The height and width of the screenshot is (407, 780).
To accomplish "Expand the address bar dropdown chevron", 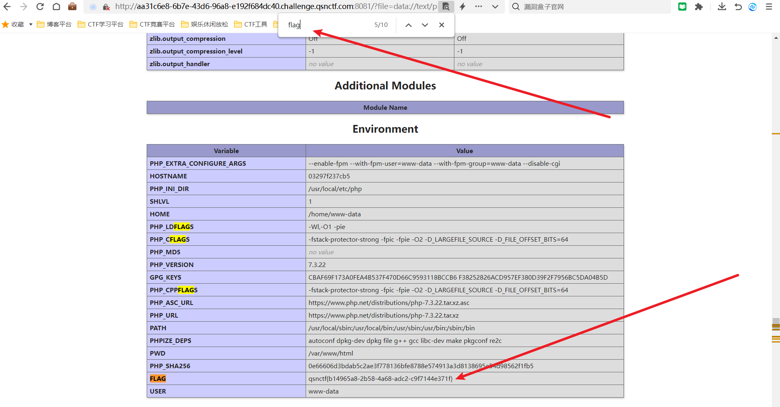I will pos(495,7).
